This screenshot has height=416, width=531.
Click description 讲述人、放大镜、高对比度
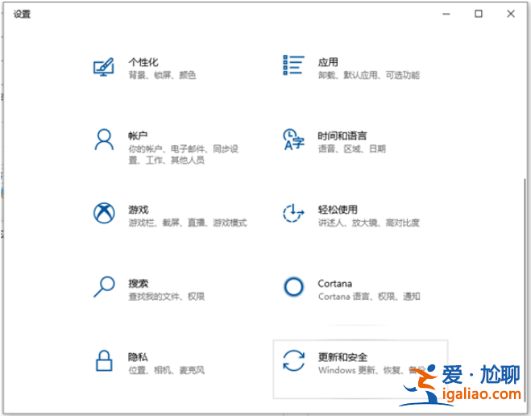[x=369, y=223]
